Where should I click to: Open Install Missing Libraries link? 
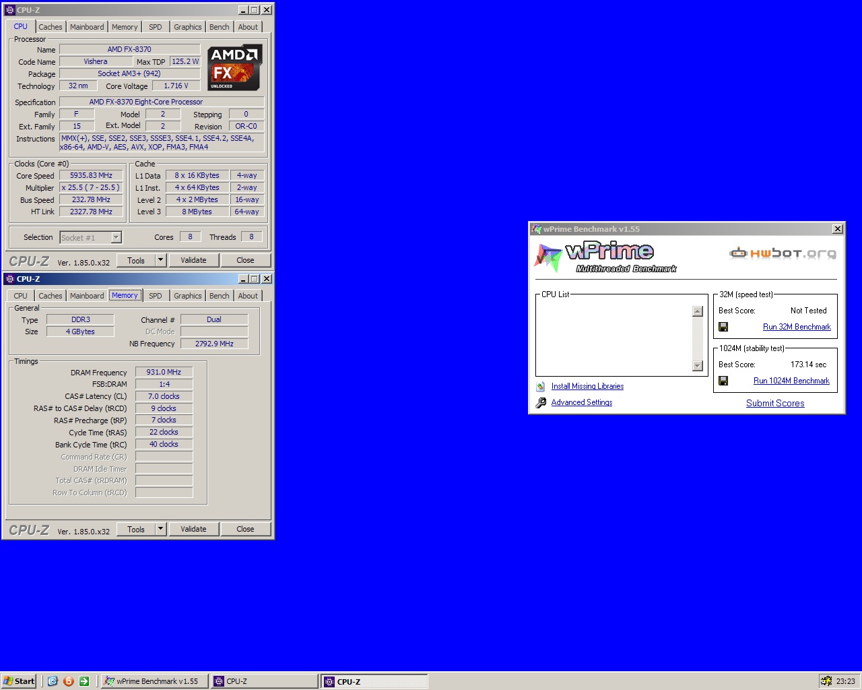(x=587, y=386)
